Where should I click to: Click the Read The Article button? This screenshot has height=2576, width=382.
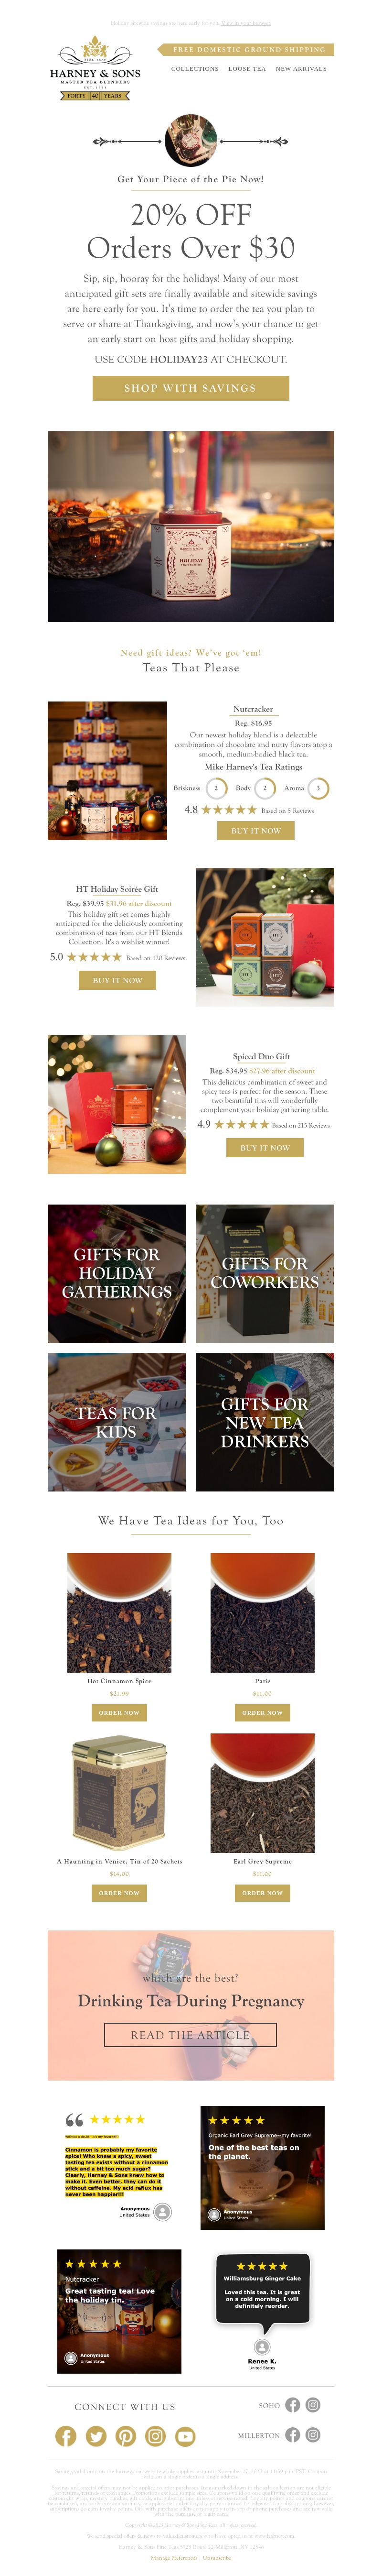tap(191, 2007)
